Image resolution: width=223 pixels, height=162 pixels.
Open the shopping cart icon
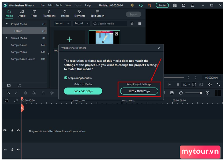(x=149, y=5)
